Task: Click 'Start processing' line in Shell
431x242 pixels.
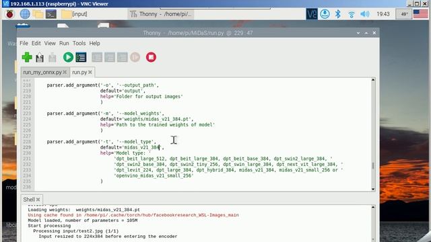Action: [49, 226]
